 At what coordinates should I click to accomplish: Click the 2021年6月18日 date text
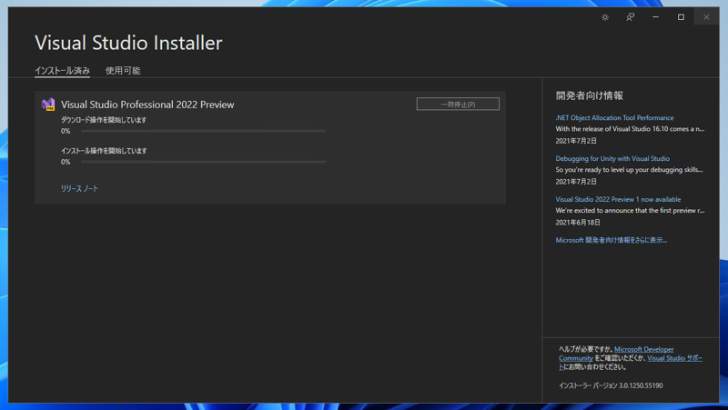pyautogui.click(x=578, y=223)
